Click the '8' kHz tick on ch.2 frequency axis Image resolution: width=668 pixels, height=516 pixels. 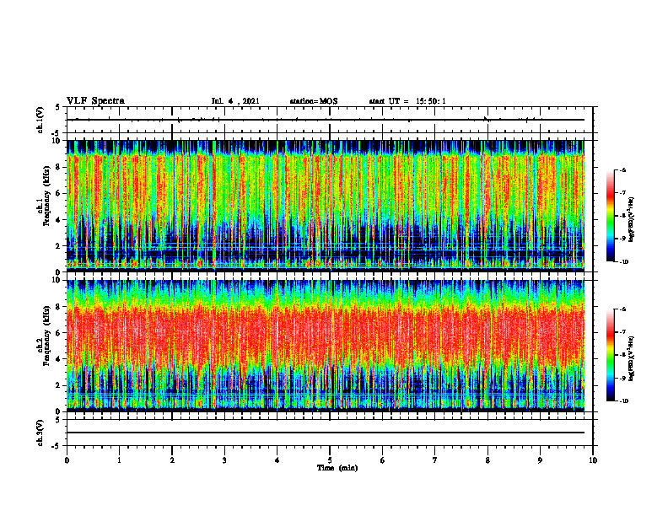click(x=59, y=307)
